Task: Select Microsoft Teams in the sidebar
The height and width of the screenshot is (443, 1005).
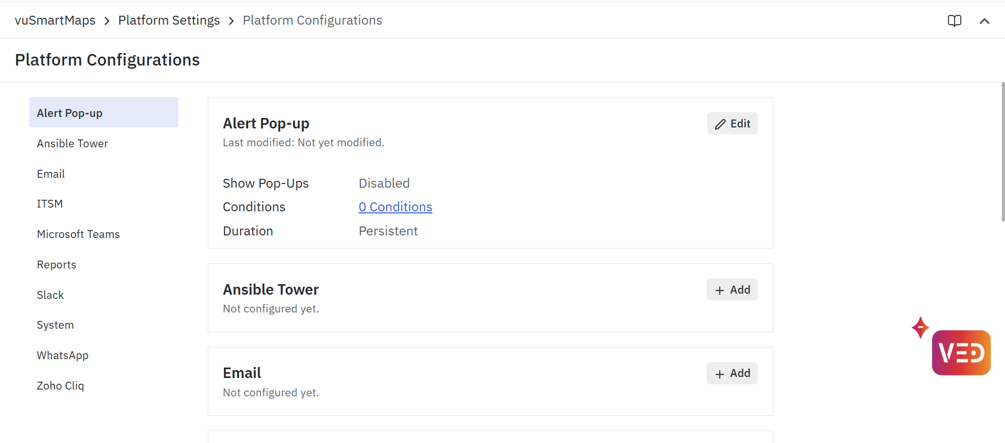Action: 78,234
